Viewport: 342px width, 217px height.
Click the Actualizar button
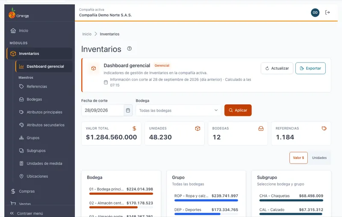point(277,68)
